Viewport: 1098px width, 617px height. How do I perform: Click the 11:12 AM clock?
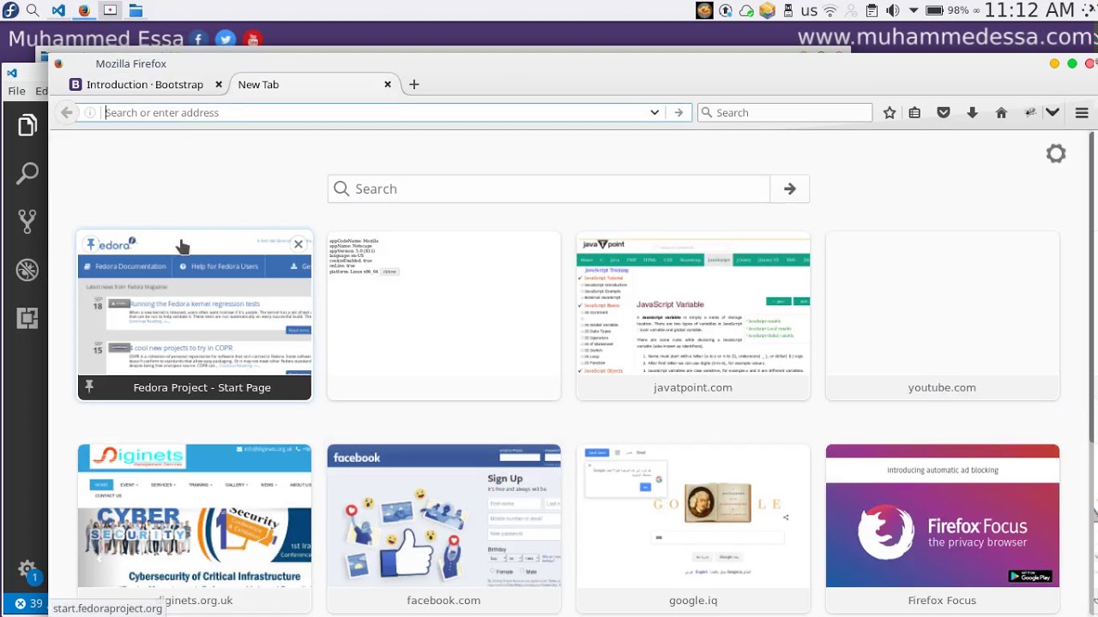pyautogui.click(x=1029, y=11)
